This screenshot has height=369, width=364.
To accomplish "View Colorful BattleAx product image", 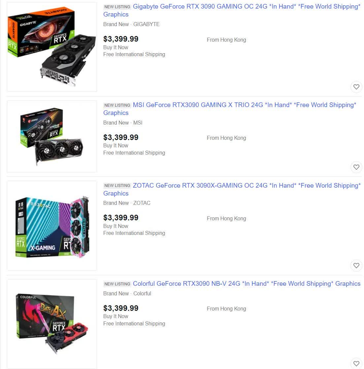I will (x=52, y=324).
